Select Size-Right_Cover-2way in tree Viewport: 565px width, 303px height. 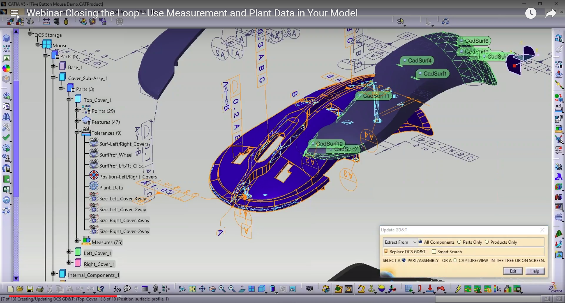124,232
